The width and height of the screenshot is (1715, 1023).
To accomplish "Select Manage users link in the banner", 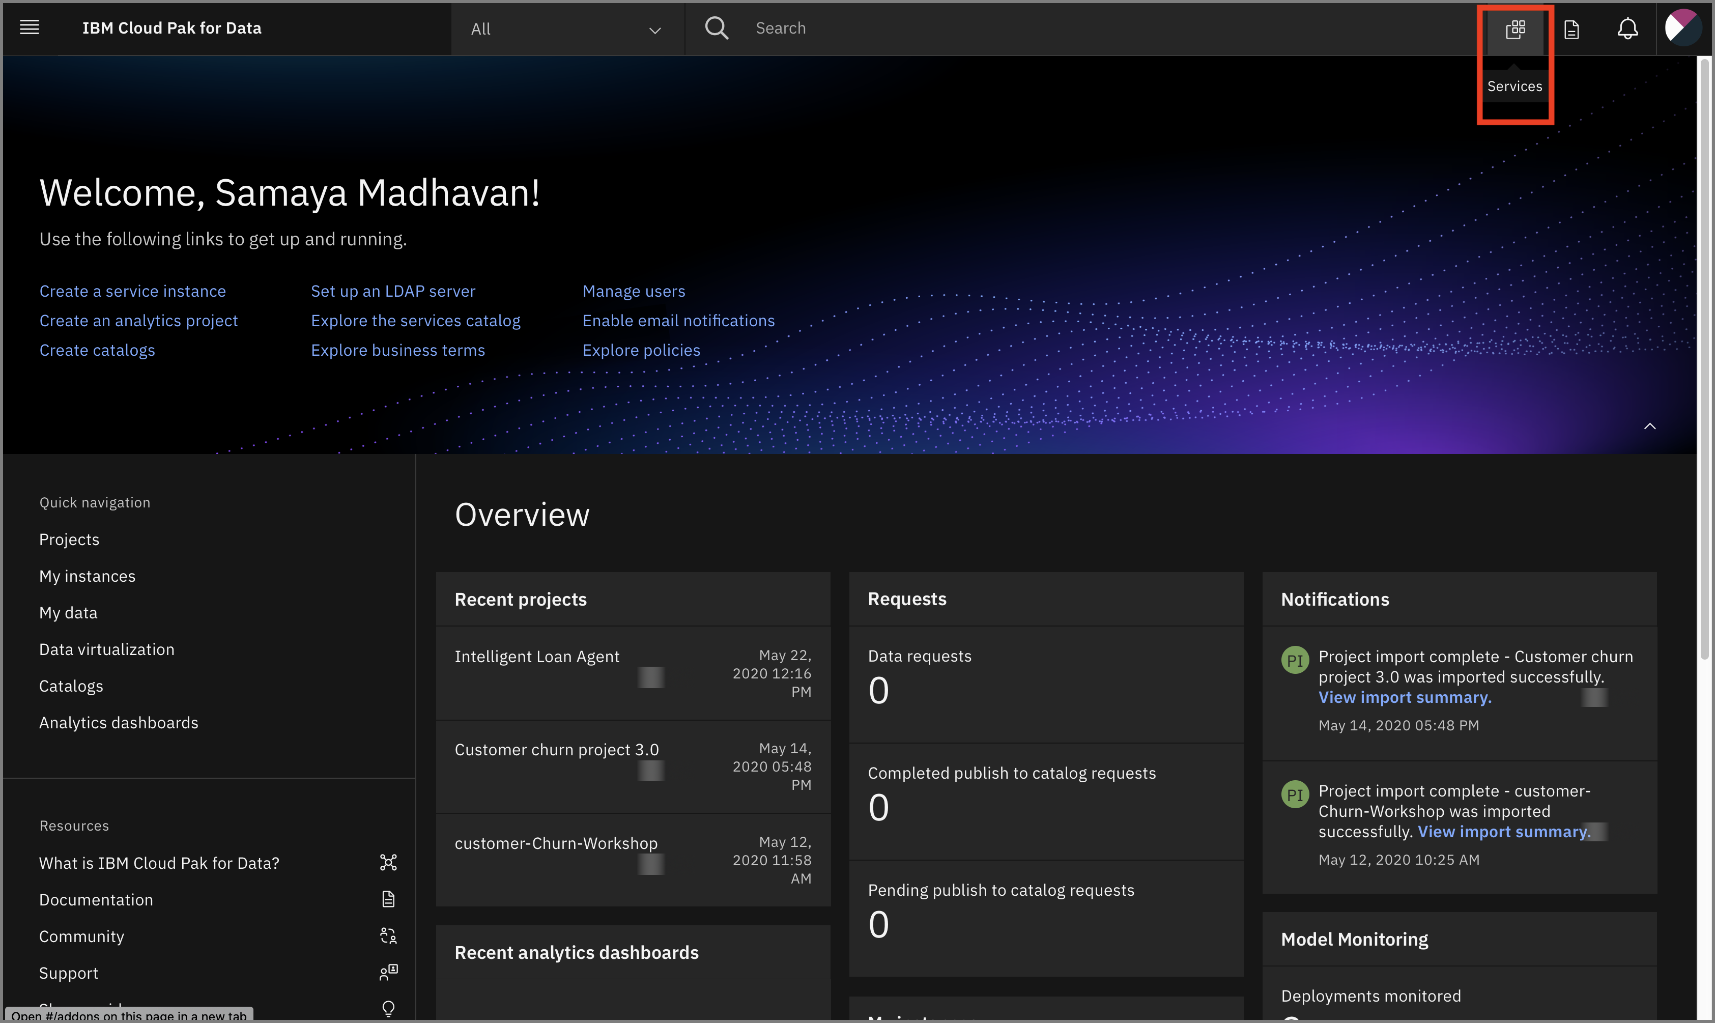I will pyautogui.click(x=634, y=290).
